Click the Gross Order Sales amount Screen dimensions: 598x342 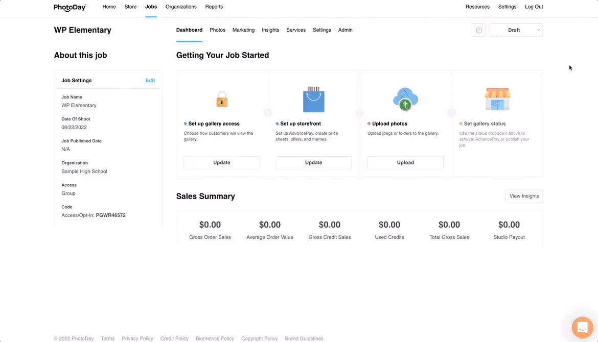(210, 225)
